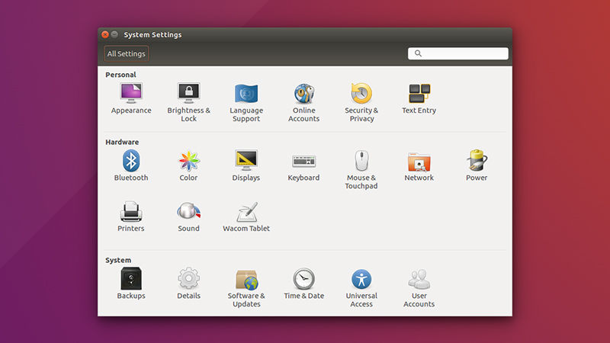Close the System Settings window
Image resolution: width=610 pixels, height=343 pixels.
104,34
